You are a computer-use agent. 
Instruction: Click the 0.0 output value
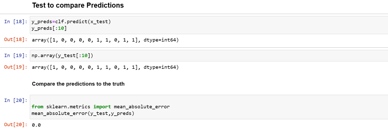[36, 125]
